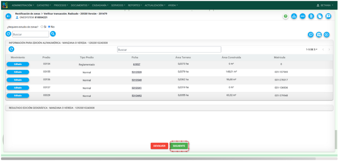Click the 'Matrícula' column header
Image resolution: width=338 pixels, height=161 pixels.
click(x=280, y=57)
